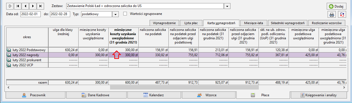This screenshot has width=352, height=103.
Task: Click the razem total 600,00 zł
Action: click(124, 83)
